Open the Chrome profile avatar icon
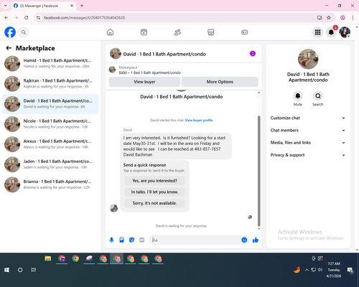This screenshot has width=359, height=287. (342, 18)
